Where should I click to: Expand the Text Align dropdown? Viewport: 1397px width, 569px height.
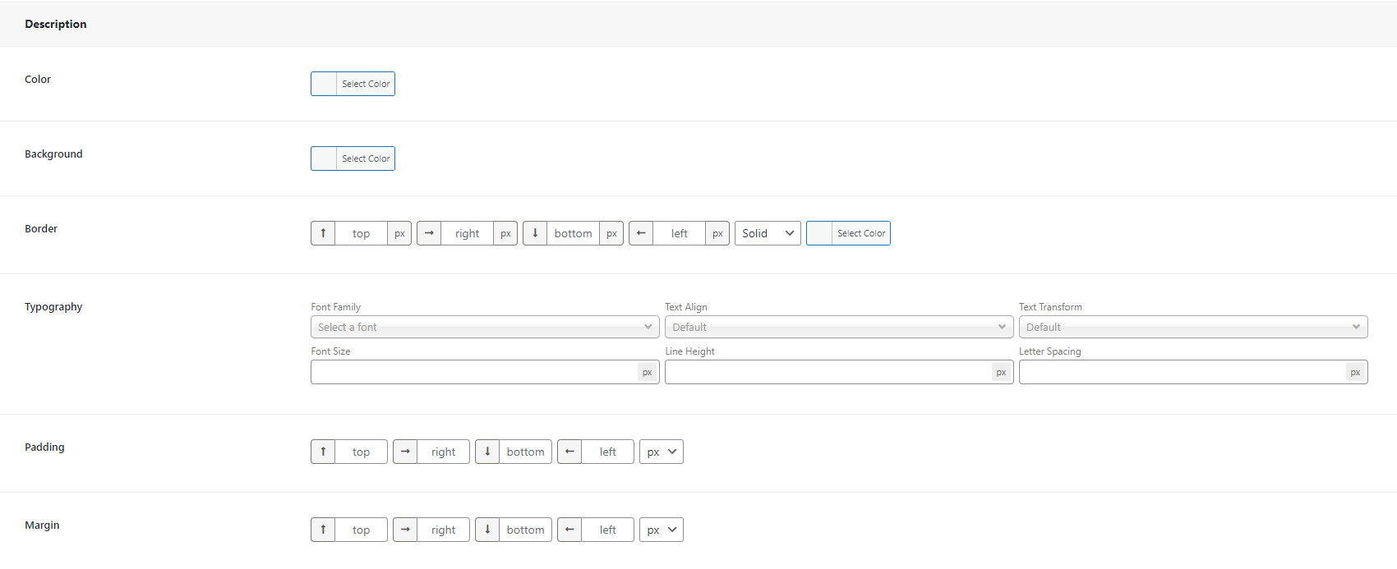click(x=839, y=327)
